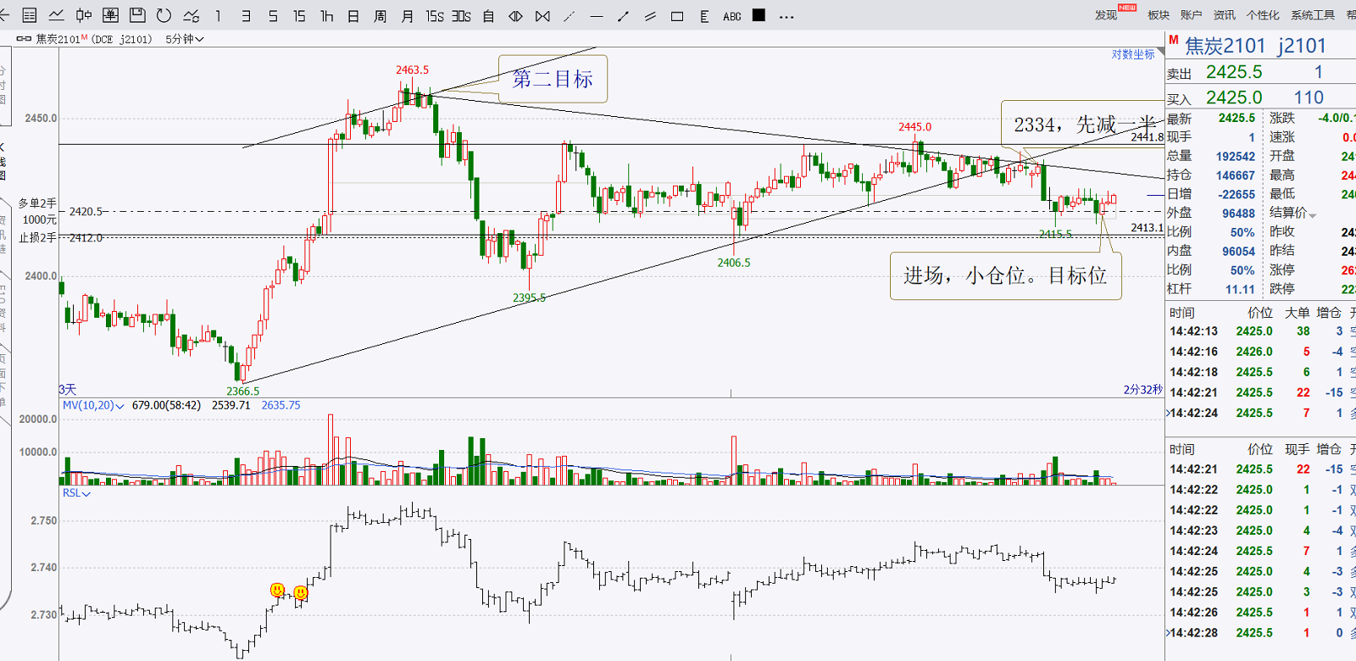Viewport: 1356px width, 661px height.
Task: Open the 5分钟 period dropdown
Action: (185, 39)
